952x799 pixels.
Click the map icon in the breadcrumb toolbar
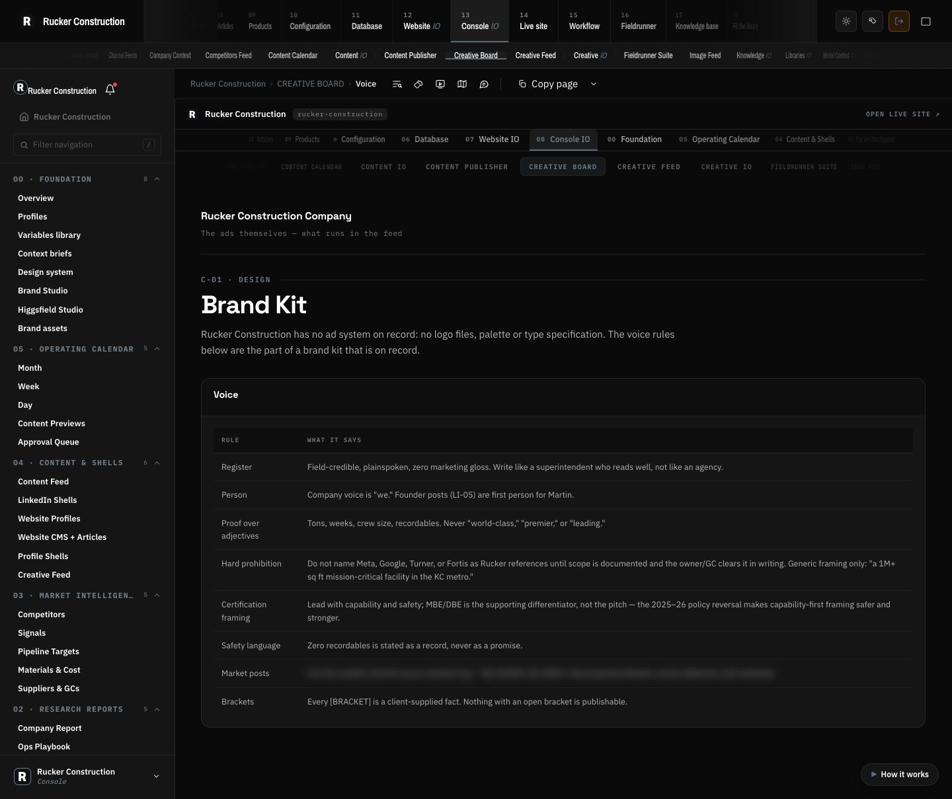[462, 84]
